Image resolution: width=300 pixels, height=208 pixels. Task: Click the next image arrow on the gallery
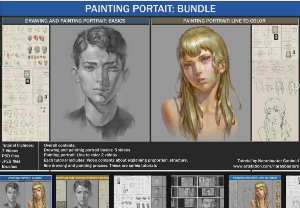pos(296,86)
